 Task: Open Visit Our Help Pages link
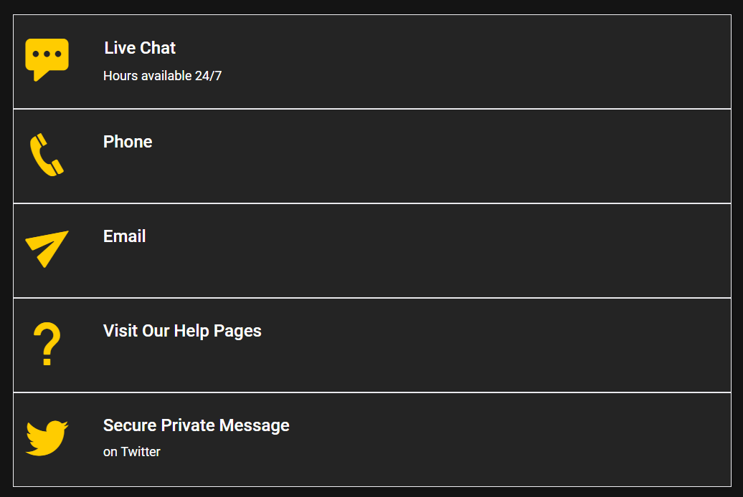[x=182, y=331]
